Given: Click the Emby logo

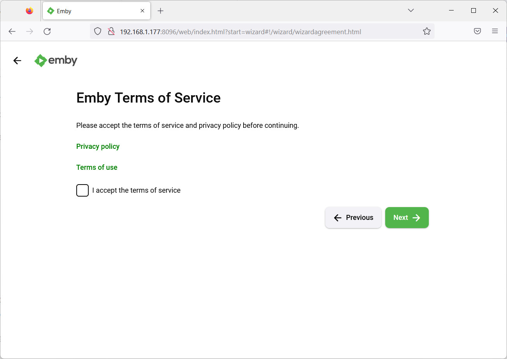Looking at the screenshot, I should [56, 61].
